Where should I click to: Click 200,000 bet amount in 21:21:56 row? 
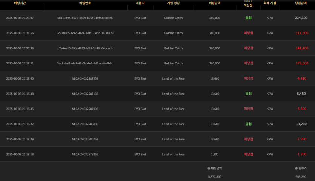[x=215, y=33]
